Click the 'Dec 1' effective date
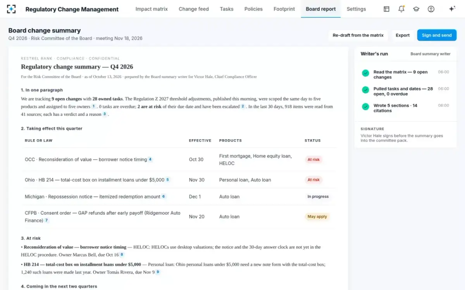This screenshot has height=290, width=465. point(195,196)
